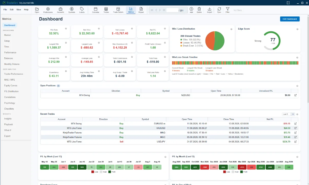Open the XAUUSD recent trade link icon
309x185 pixels.
295,128
